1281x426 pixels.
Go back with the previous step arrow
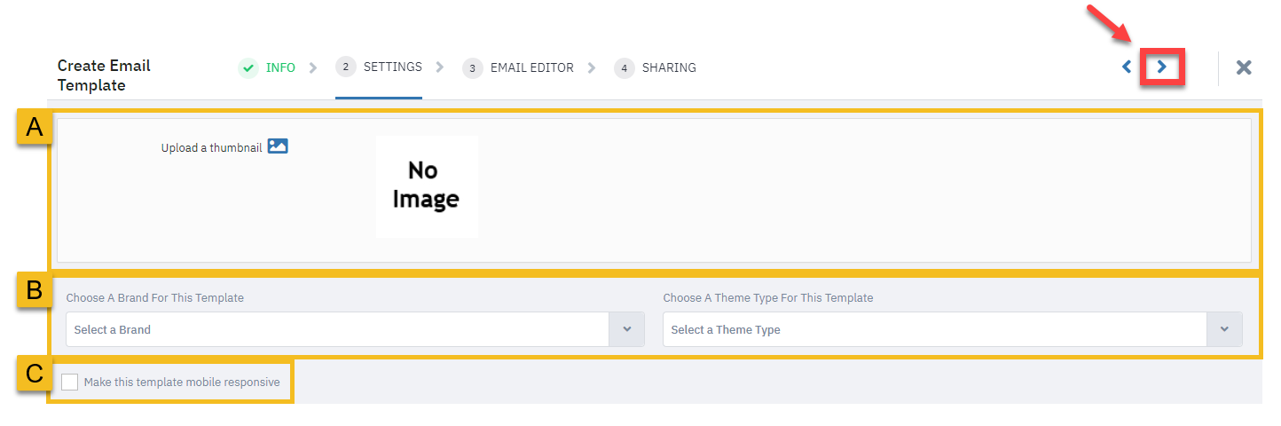click(x=1127, y=67)
